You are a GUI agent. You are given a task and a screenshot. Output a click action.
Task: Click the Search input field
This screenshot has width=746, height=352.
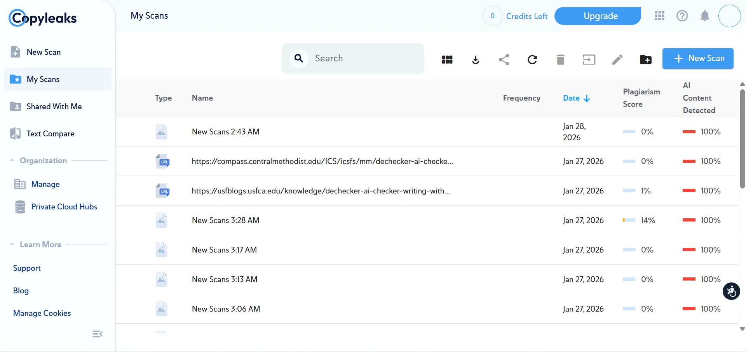(x=365, y=58)
